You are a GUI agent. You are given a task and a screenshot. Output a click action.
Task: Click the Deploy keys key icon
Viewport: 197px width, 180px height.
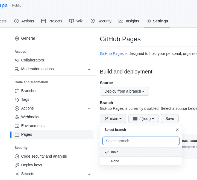[x=17, y=165]
